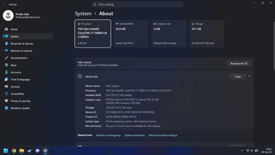Image resolution: width=275 pixels, height=155 pixels.
Task: Open the Apps settings category
Action: [28, 65]
